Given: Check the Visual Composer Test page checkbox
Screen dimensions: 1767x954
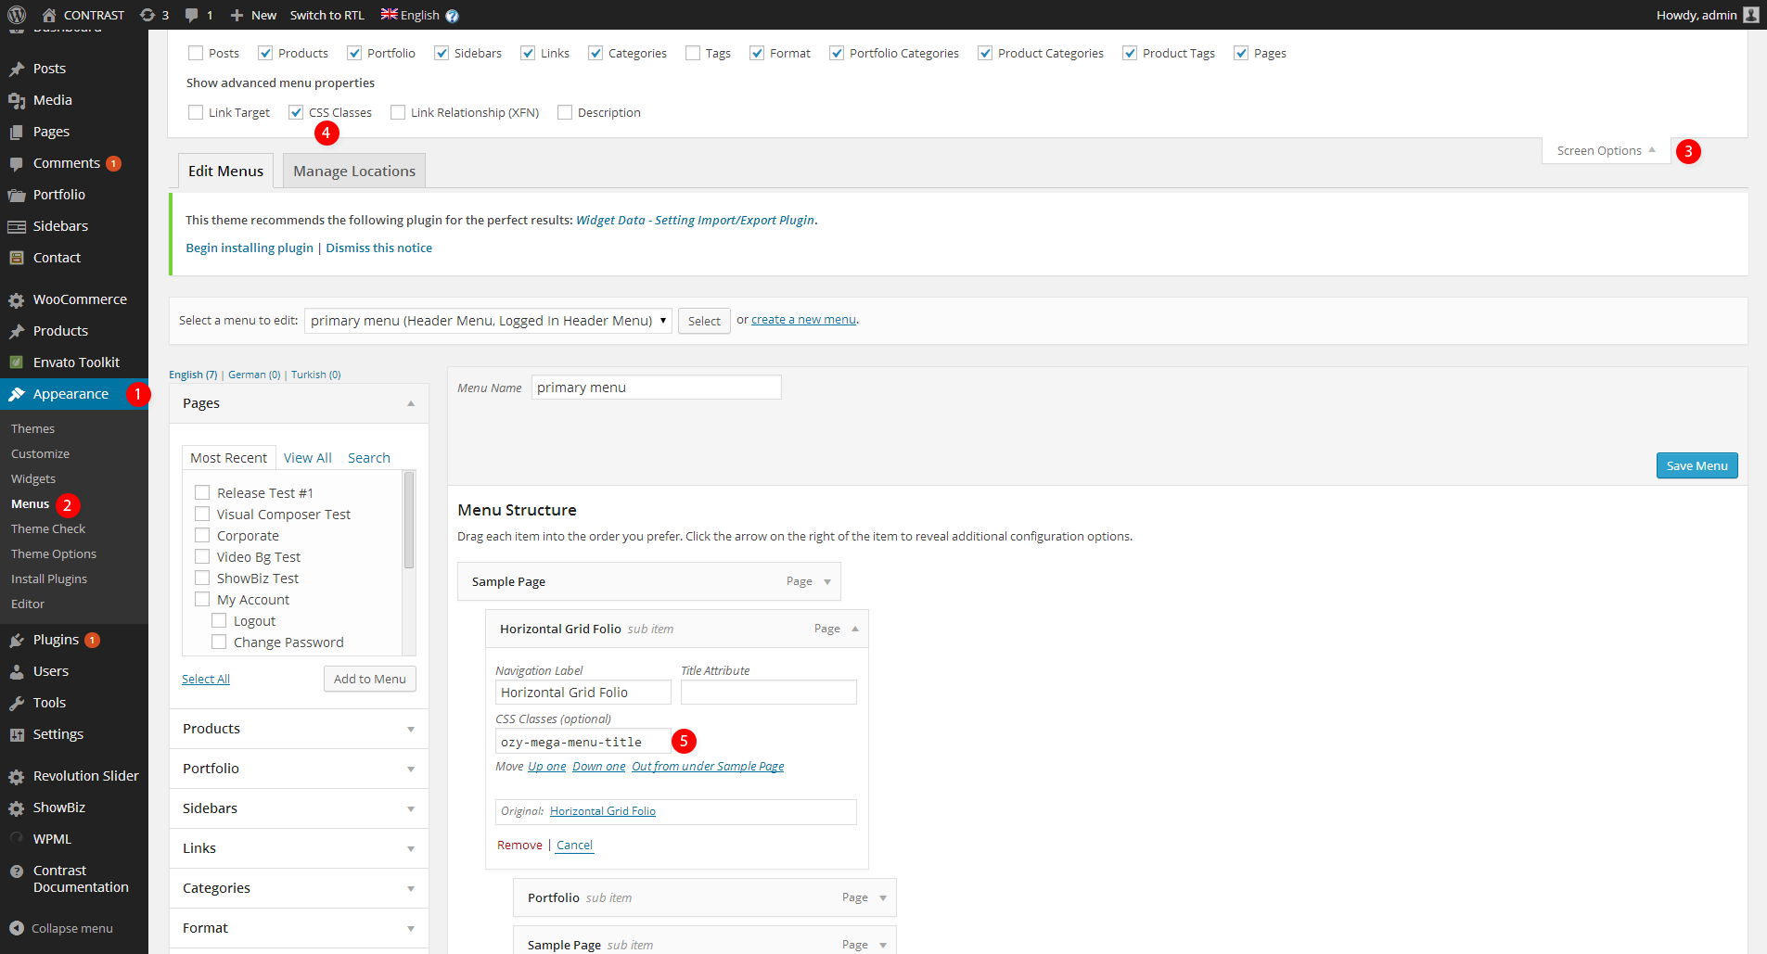Looking at the screenshot, I should pyautogui.click(x=202, y=514).
